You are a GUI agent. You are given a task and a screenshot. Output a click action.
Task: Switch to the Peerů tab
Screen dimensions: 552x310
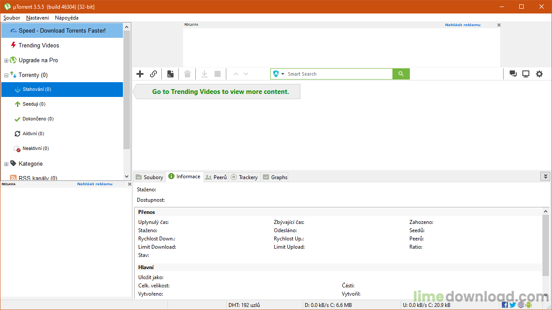[x=216, y=177]
